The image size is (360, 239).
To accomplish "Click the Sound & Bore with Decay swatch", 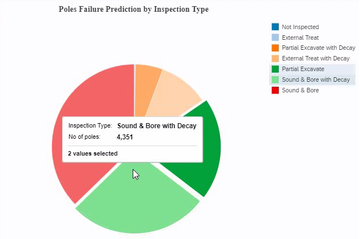I will (x=275, y=80).
